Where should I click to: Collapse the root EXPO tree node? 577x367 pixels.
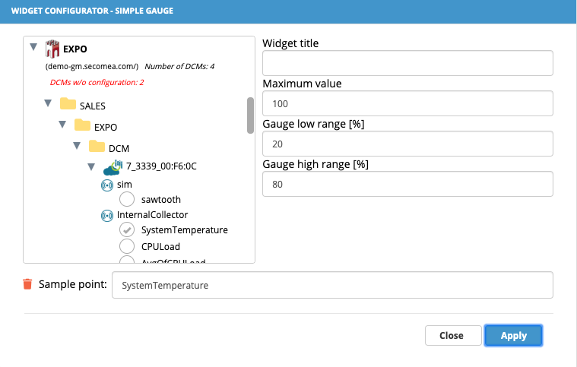click(33, 47)
